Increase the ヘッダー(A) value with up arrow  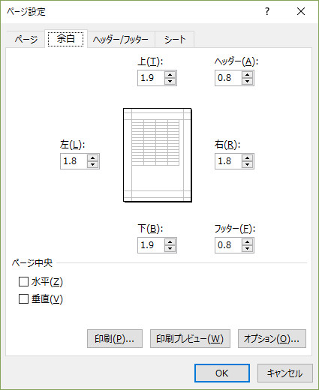click(x=248, y=75)
